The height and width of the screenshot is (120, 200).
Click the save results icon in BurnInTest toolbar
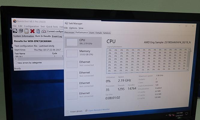[x=15, y=31]
